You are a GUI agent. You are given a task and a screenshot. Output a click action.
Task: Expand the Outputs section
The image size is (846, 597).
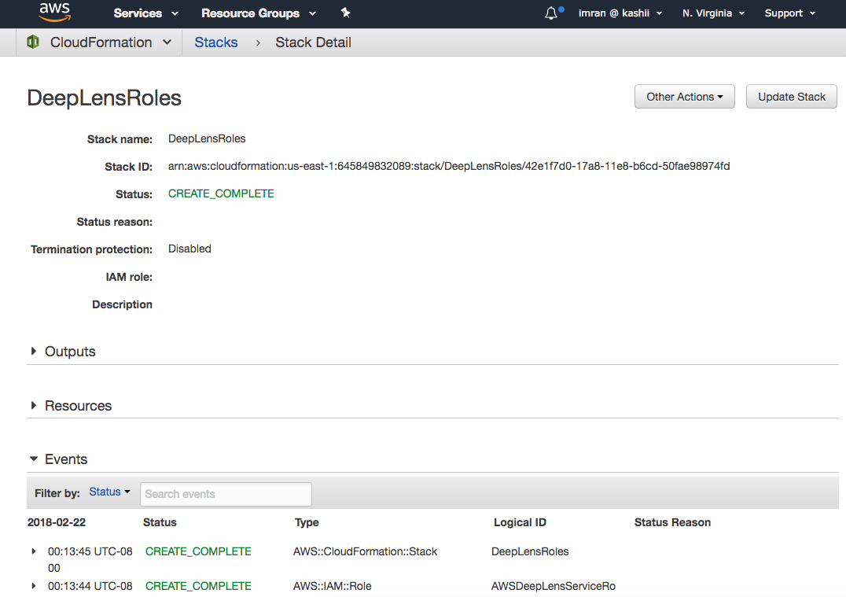point(34,352)
